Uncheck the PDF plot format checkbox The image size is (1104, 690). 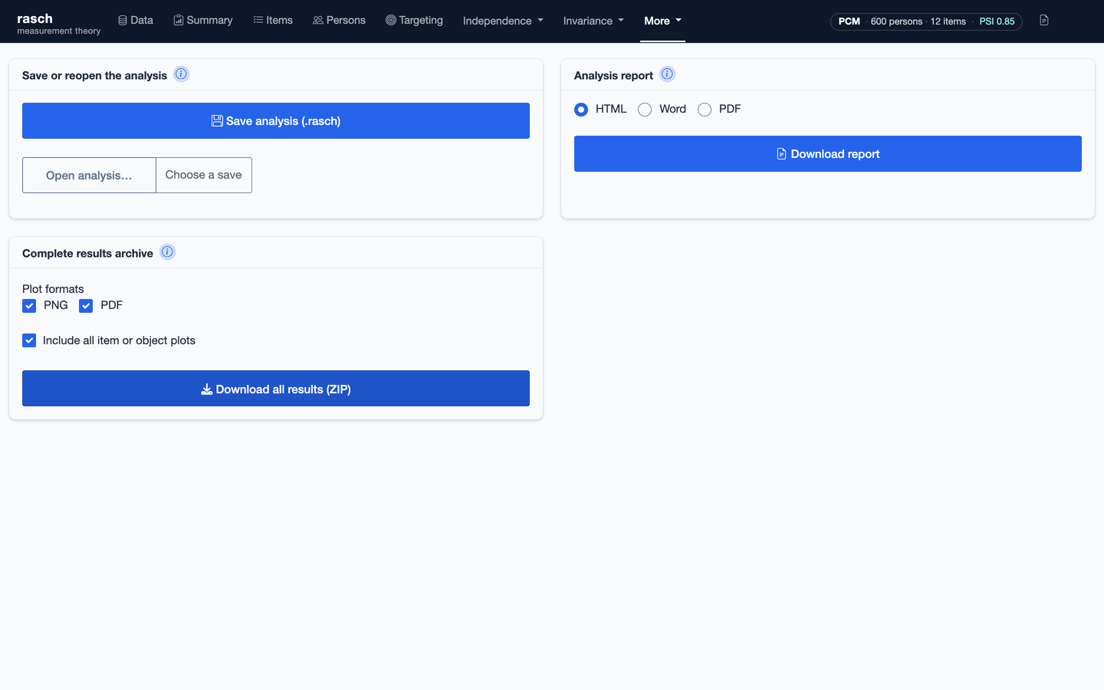(x=86, y=306)
